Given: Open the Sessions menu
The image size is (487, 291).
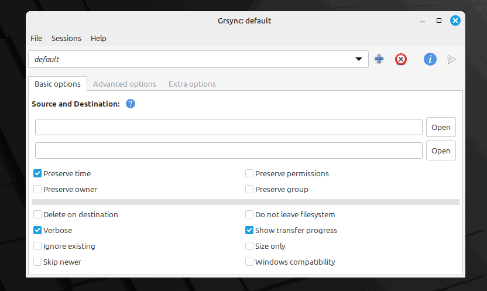Looking at the screenshot, I should point(66,38).
